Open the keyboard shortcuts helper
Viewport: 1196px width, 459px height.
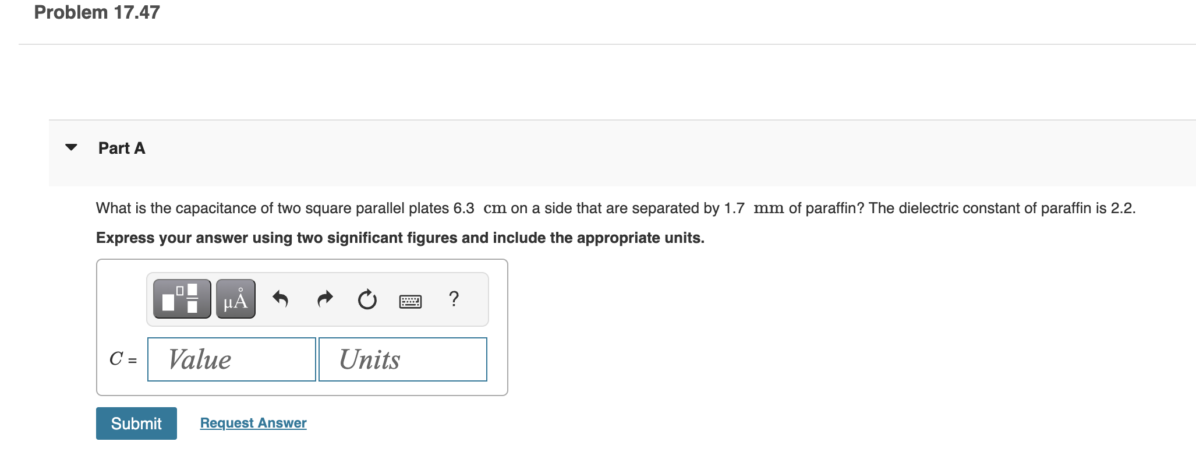pyautogui.click(x=410, y=299)
